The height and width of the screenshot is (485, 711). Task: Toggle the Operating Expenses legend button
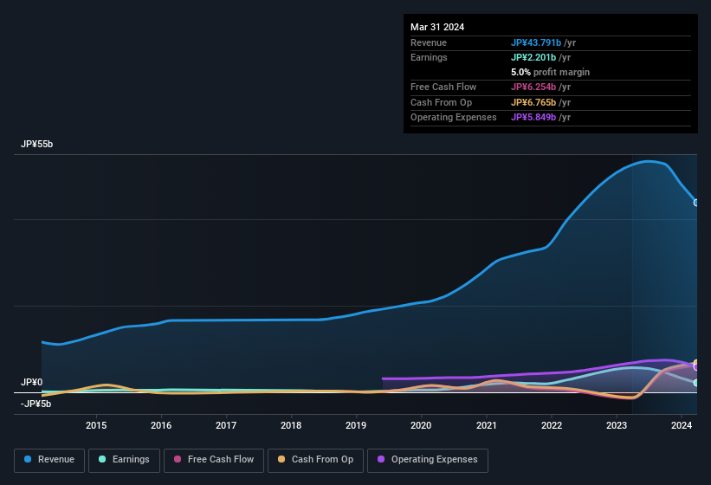pos(428,460)
